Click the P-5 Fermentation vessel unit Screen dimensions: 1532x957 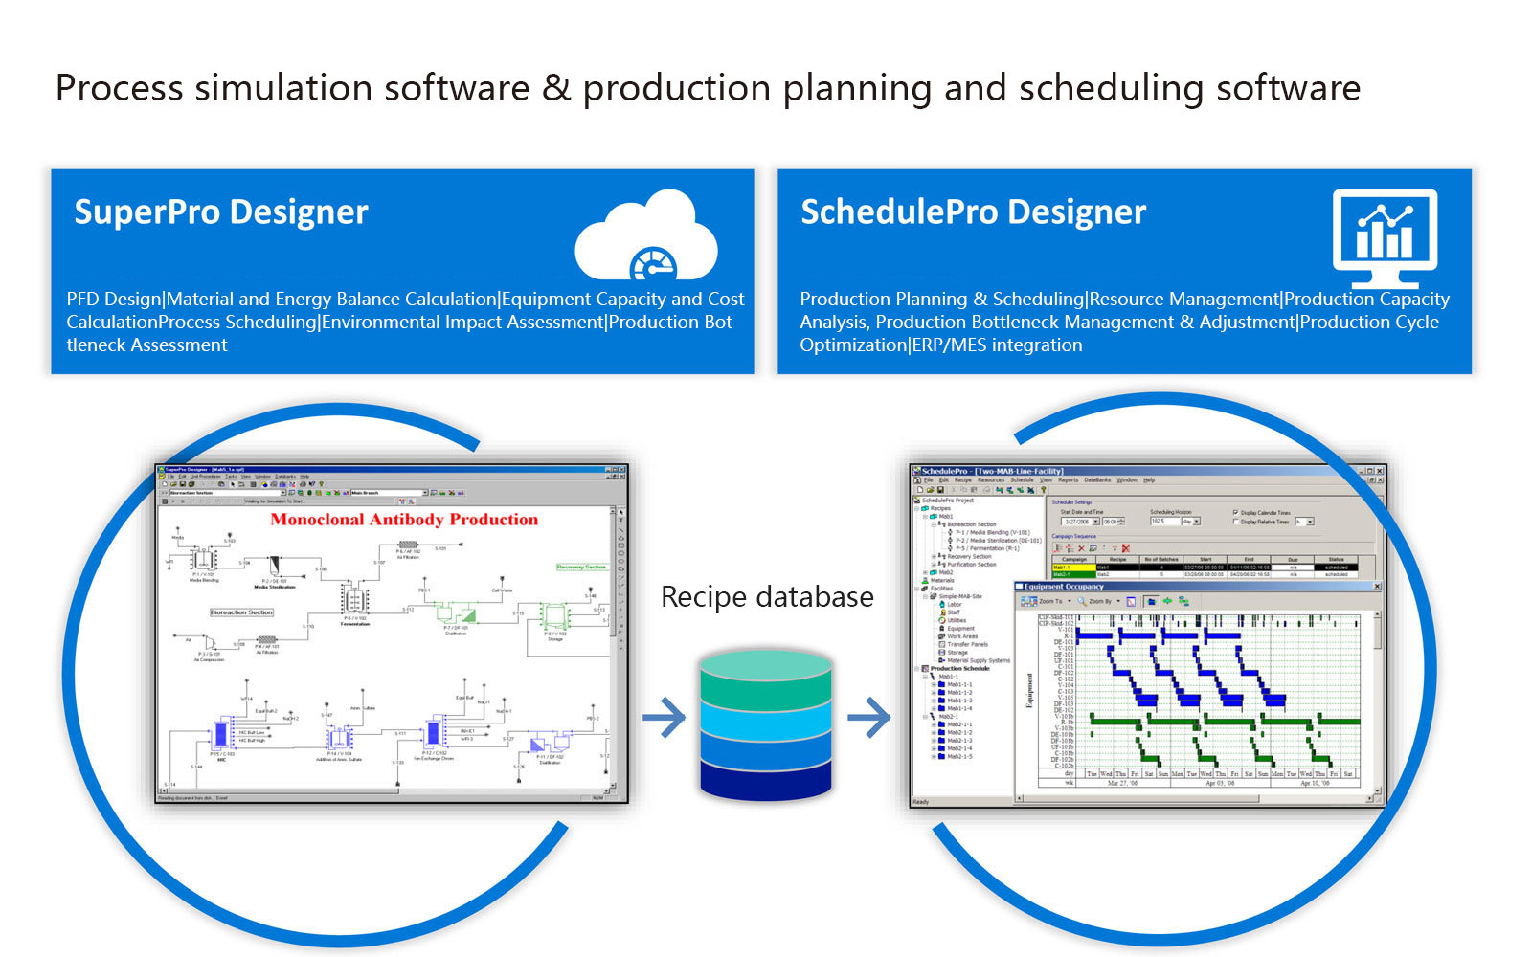354,600
